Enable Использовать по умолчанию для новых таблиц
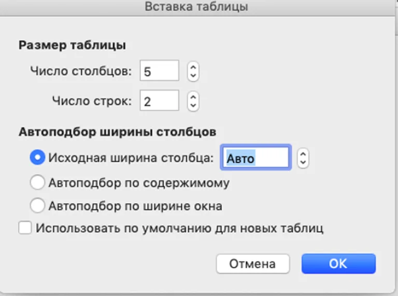This screenshot has width=398, height=296. point(25,228)
